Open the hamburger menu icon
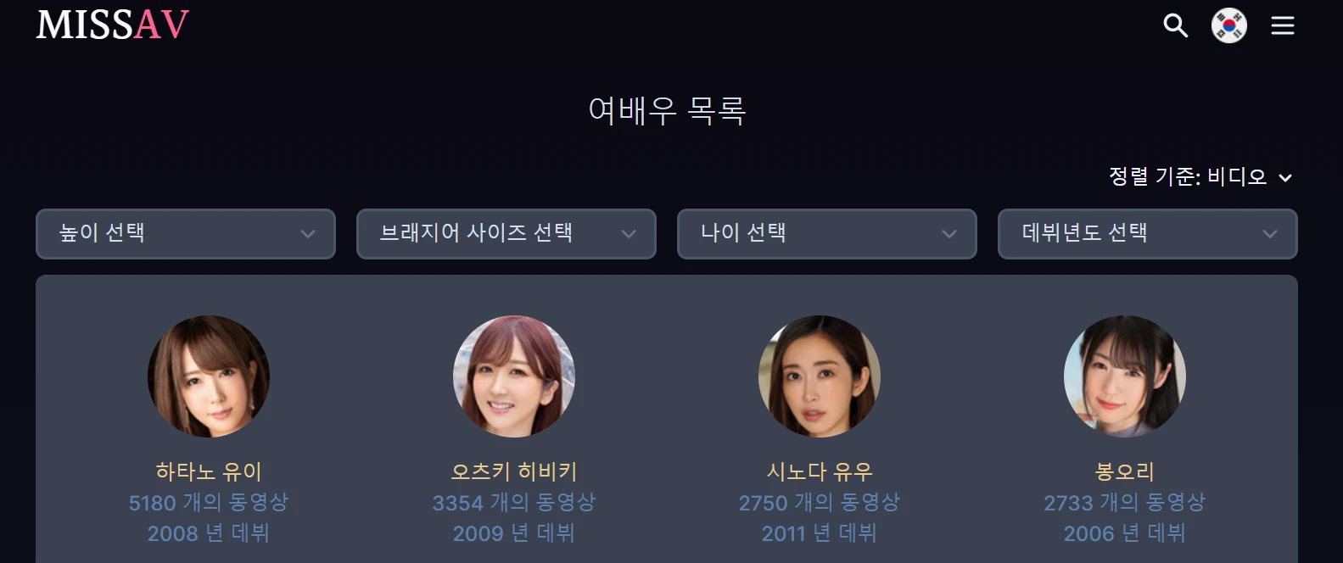Screen dimensions: 1343x563 (x=1283, y=25)
